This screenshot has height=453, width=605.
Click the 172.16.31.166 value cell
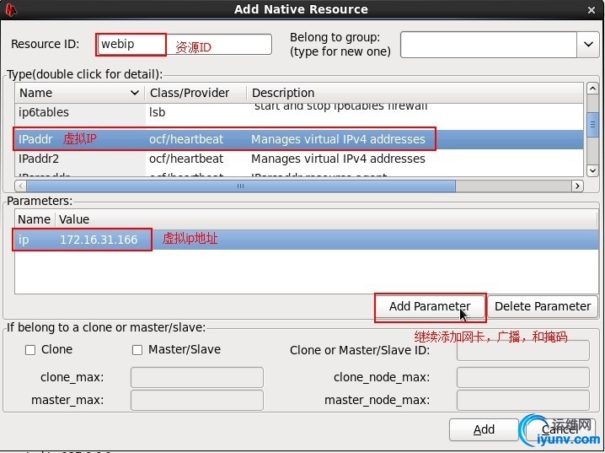[x=99, y=240]
